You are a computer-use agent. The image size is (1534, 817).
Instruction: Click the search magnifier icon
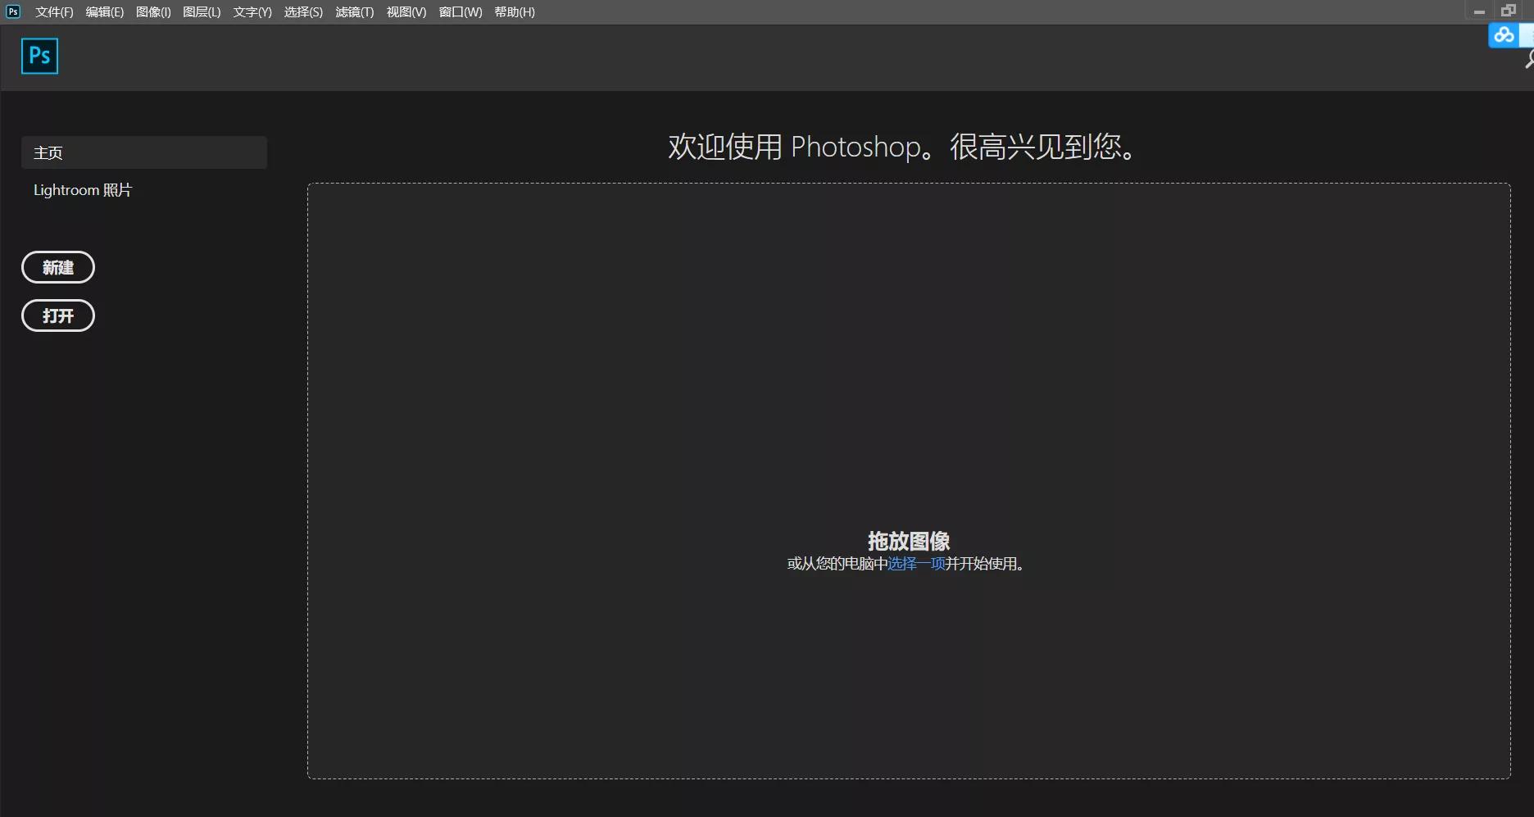point(1529,59)
